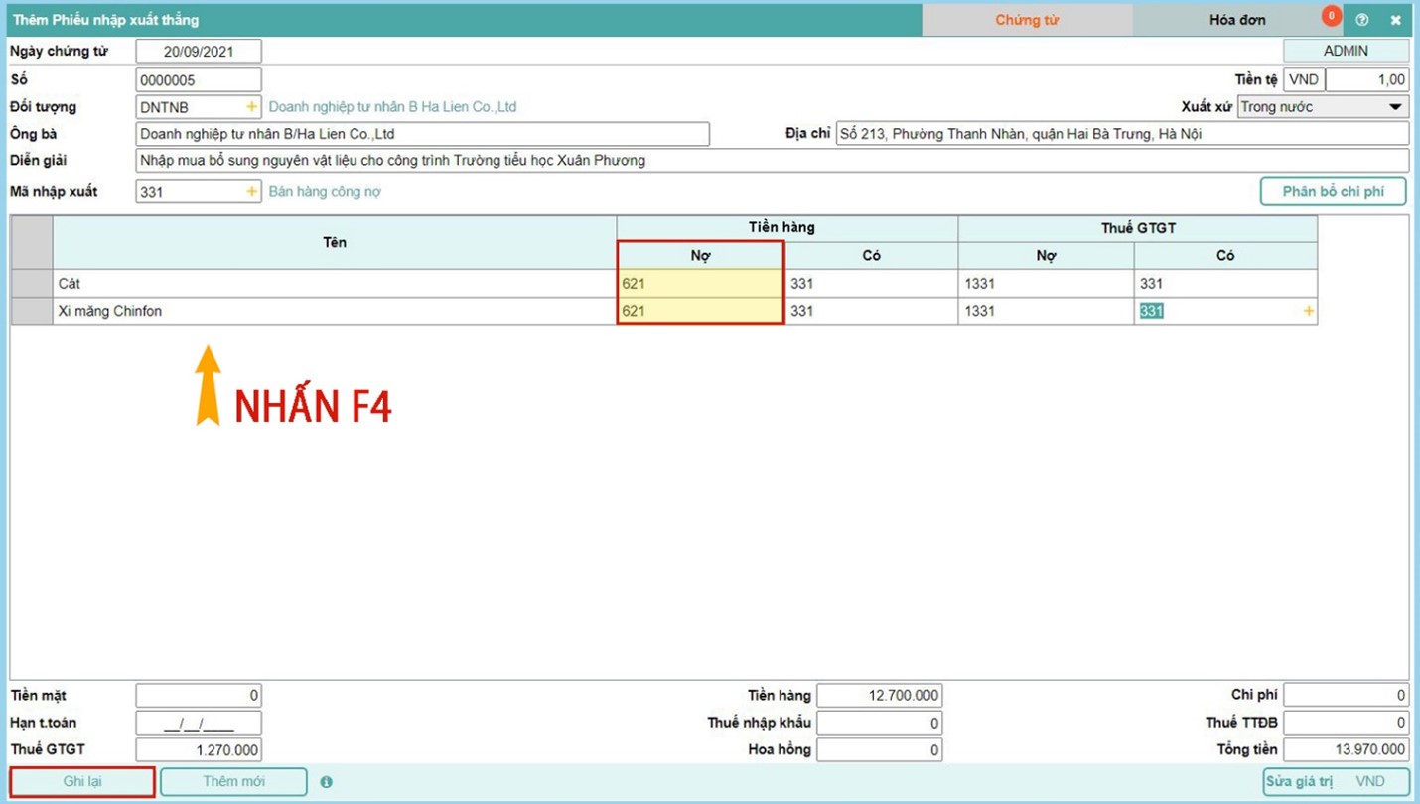Select the Nợ cell in the Cát row
This screenshot has height=804, width=1420.
click(x=700, y=284)
